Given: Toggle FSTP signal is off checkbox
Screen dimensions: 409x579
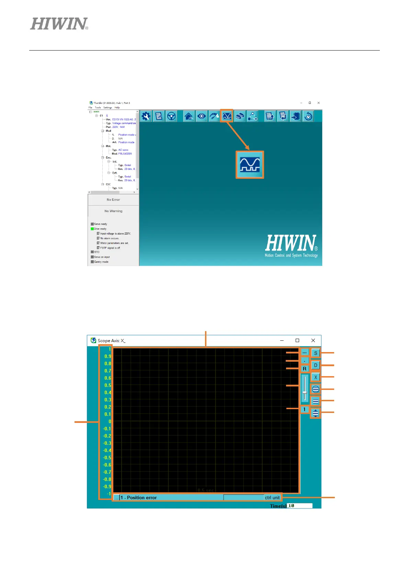Looking at the screenshot, I should (x=98, y=248).
